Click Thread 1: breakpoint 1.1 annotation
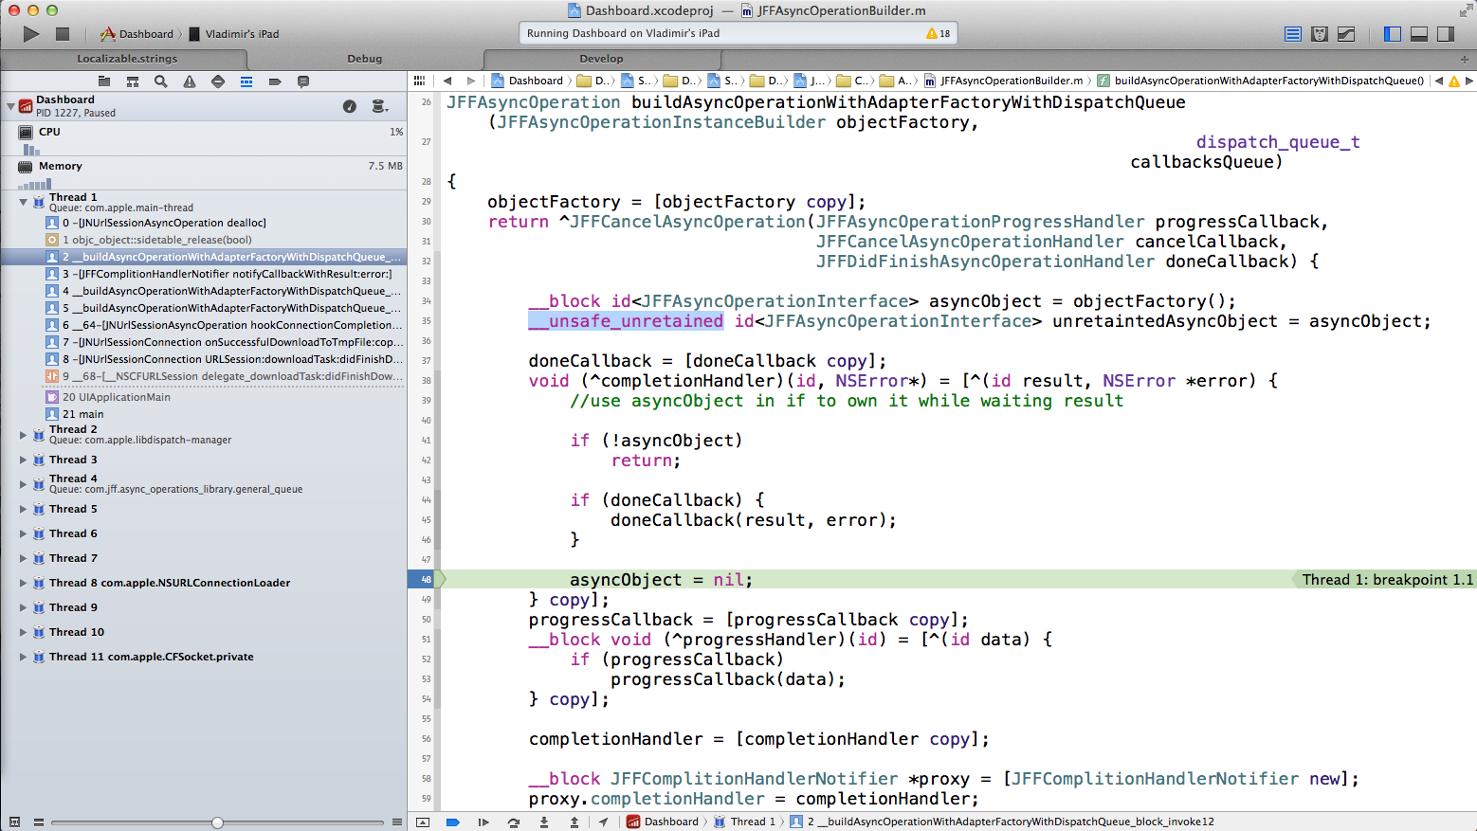This screenshot has width=1477, height=831. (1388, 579)
